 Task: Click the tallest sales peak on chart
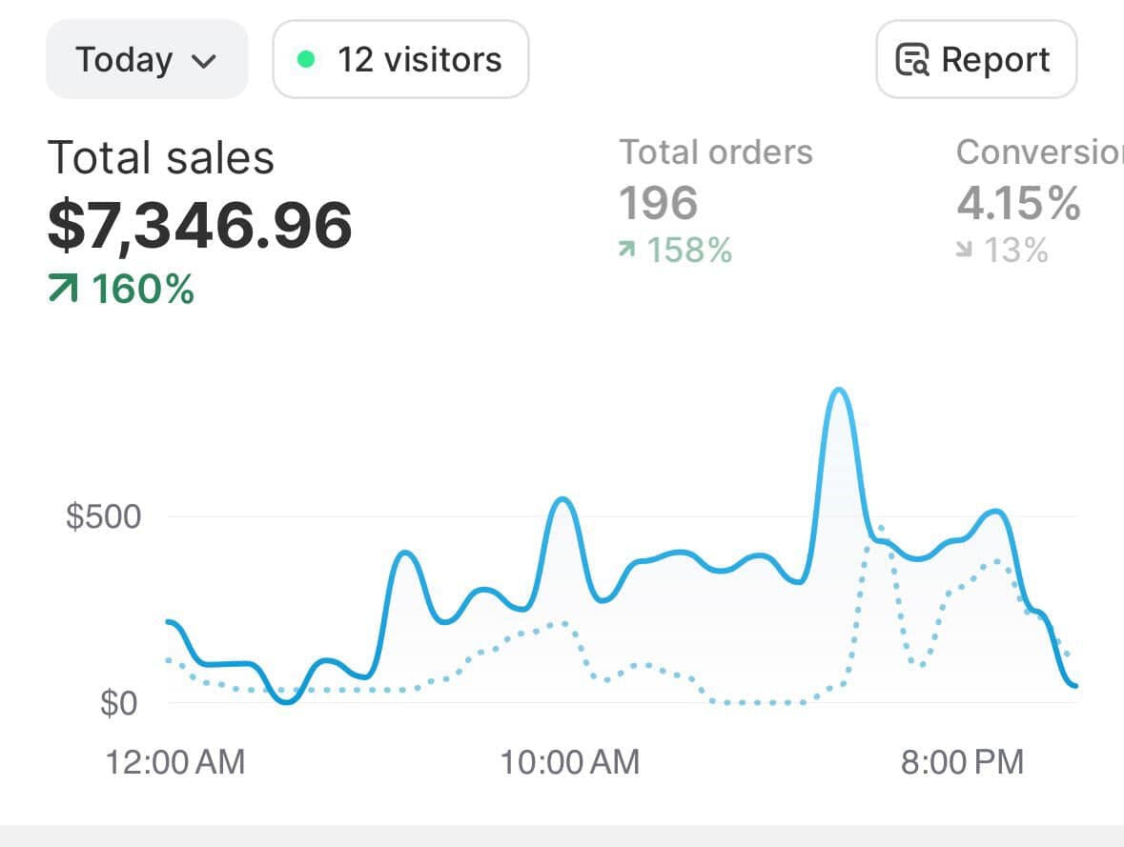[x=838, y=391]
